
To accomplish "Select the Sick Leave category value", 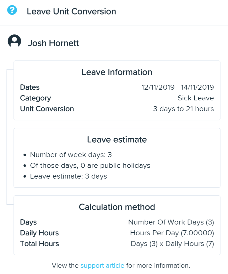I will pos(196,98).
